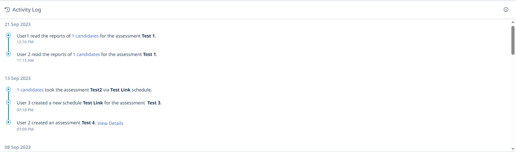Open "1 candidates" link in User1's report entry

(85, 36)
